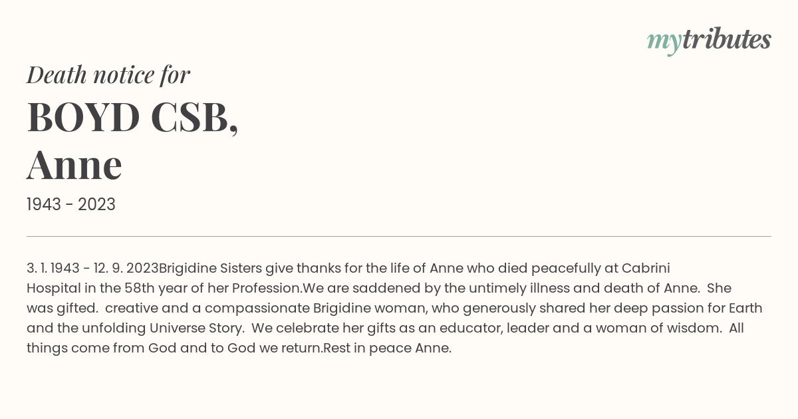The height and width of the screenshot is (419, 798).
Task: Click the date text 3. 1. 1943
Action: point(53,268)
